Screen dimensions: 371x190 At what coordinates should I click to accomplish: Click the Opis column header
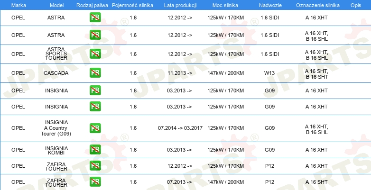point(356,5)
